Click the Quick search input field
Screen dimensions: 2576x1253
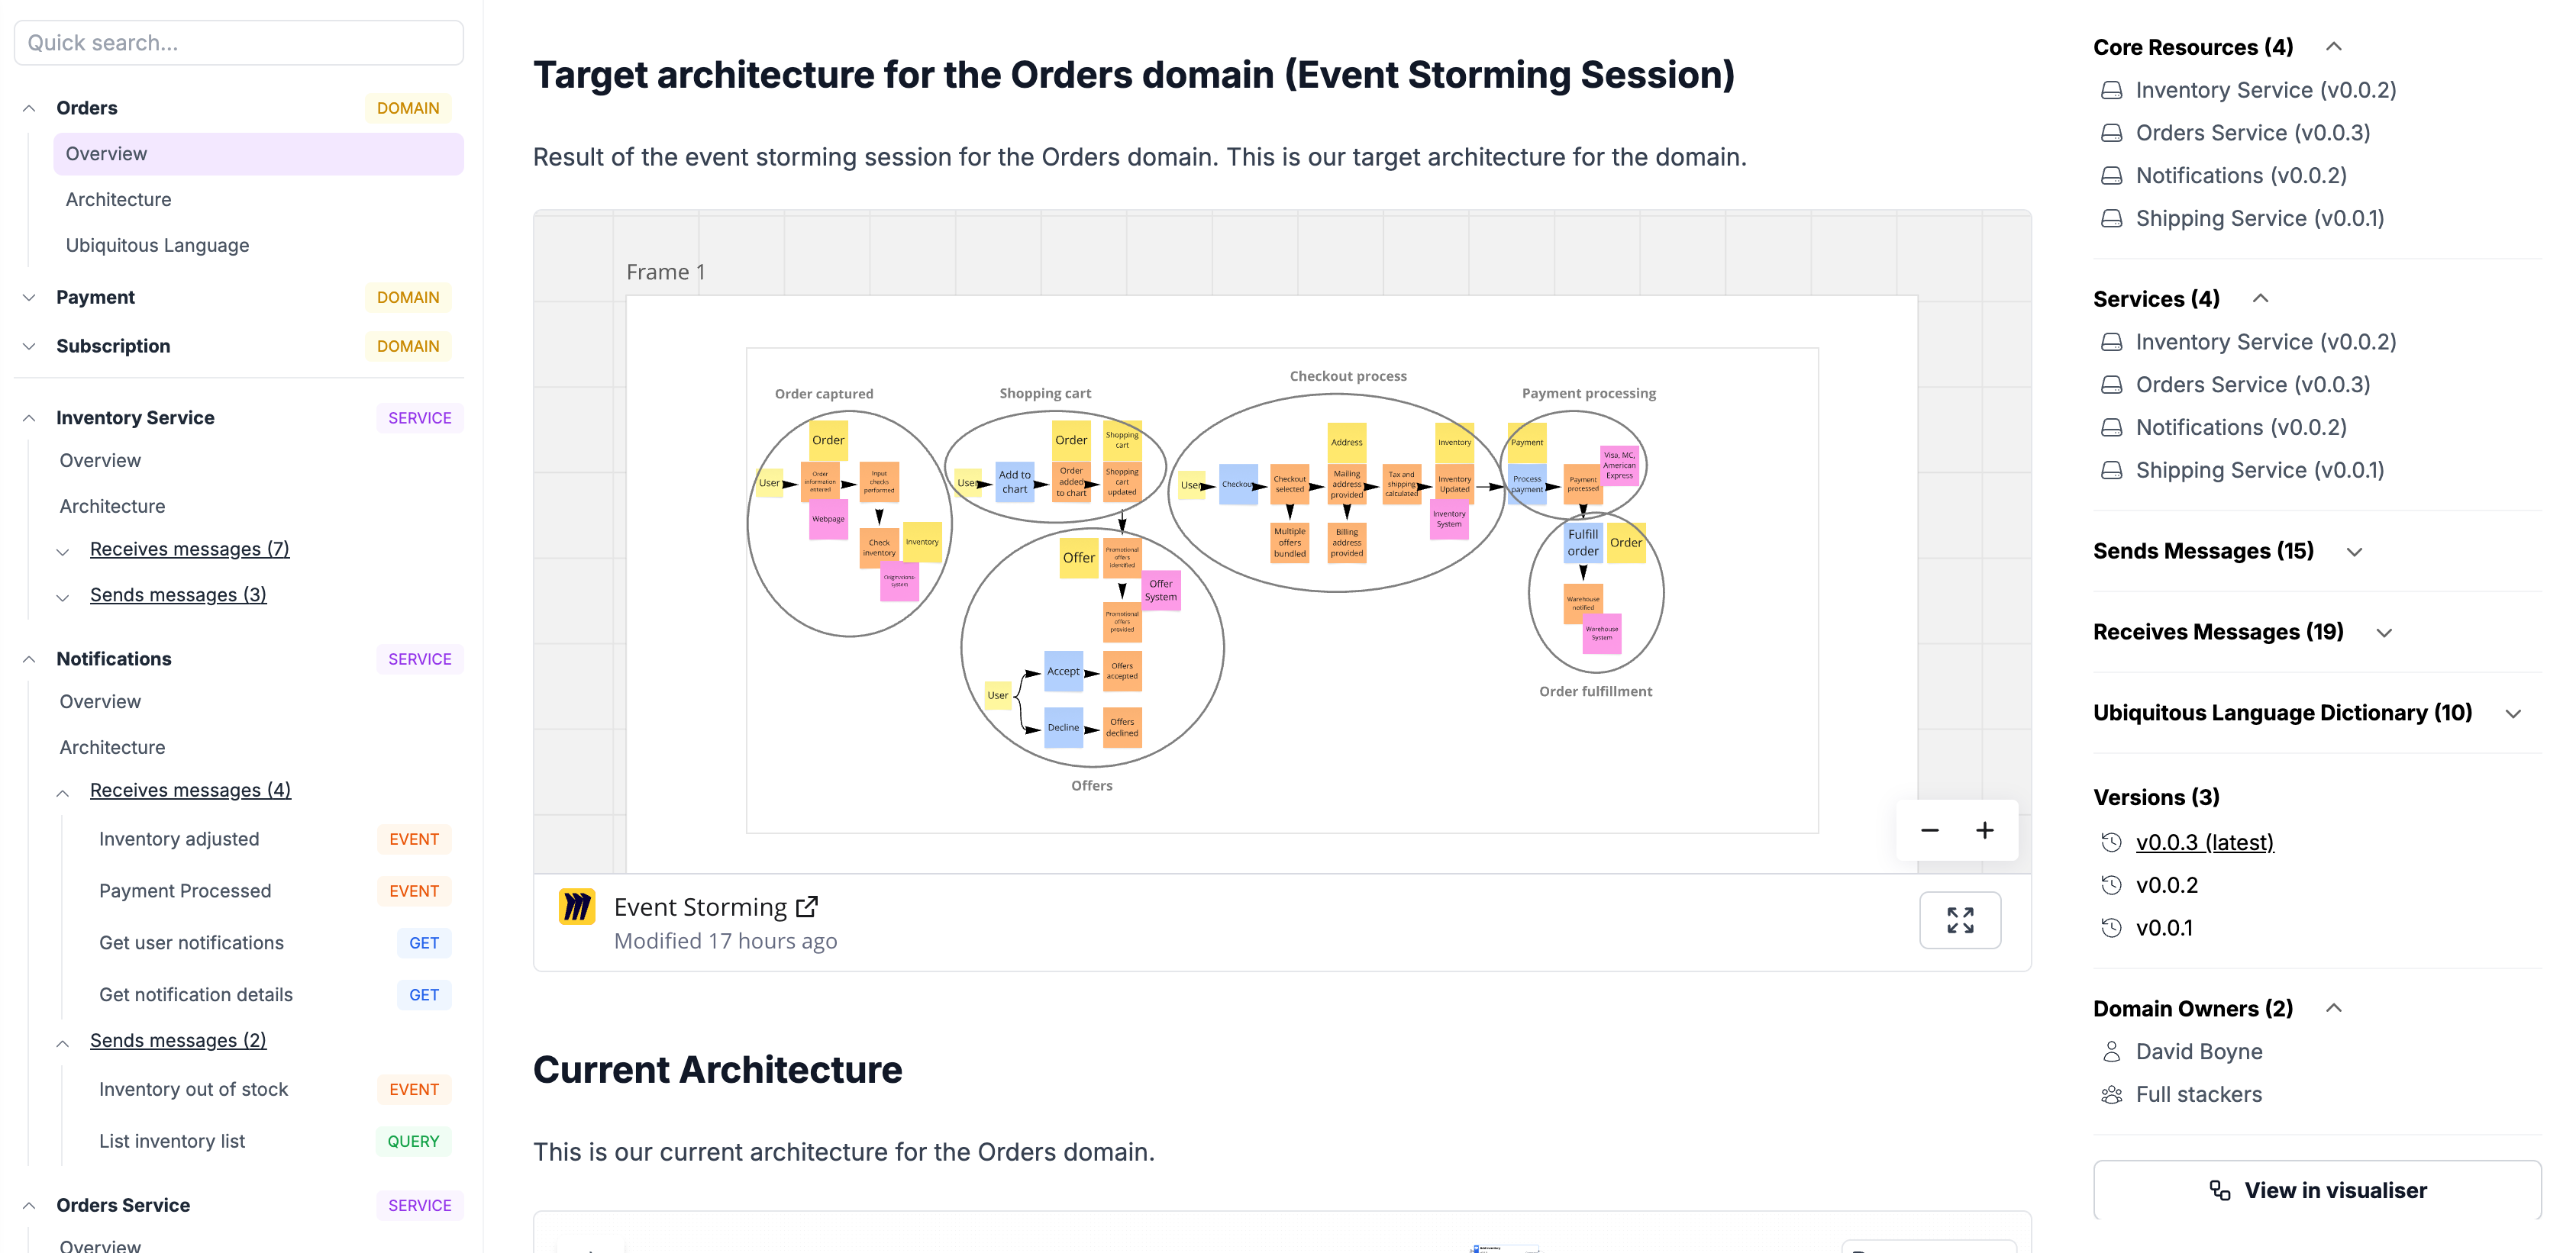(x=239, y=43)
